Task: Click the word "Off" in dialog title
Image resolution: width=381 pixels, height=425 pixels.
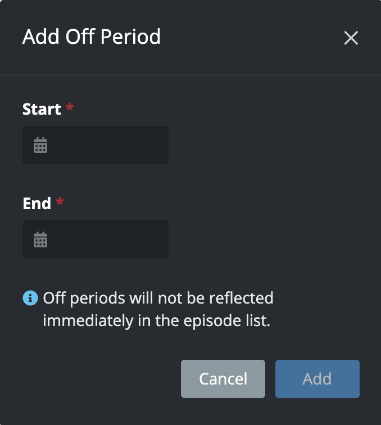Action: point(80,37)
